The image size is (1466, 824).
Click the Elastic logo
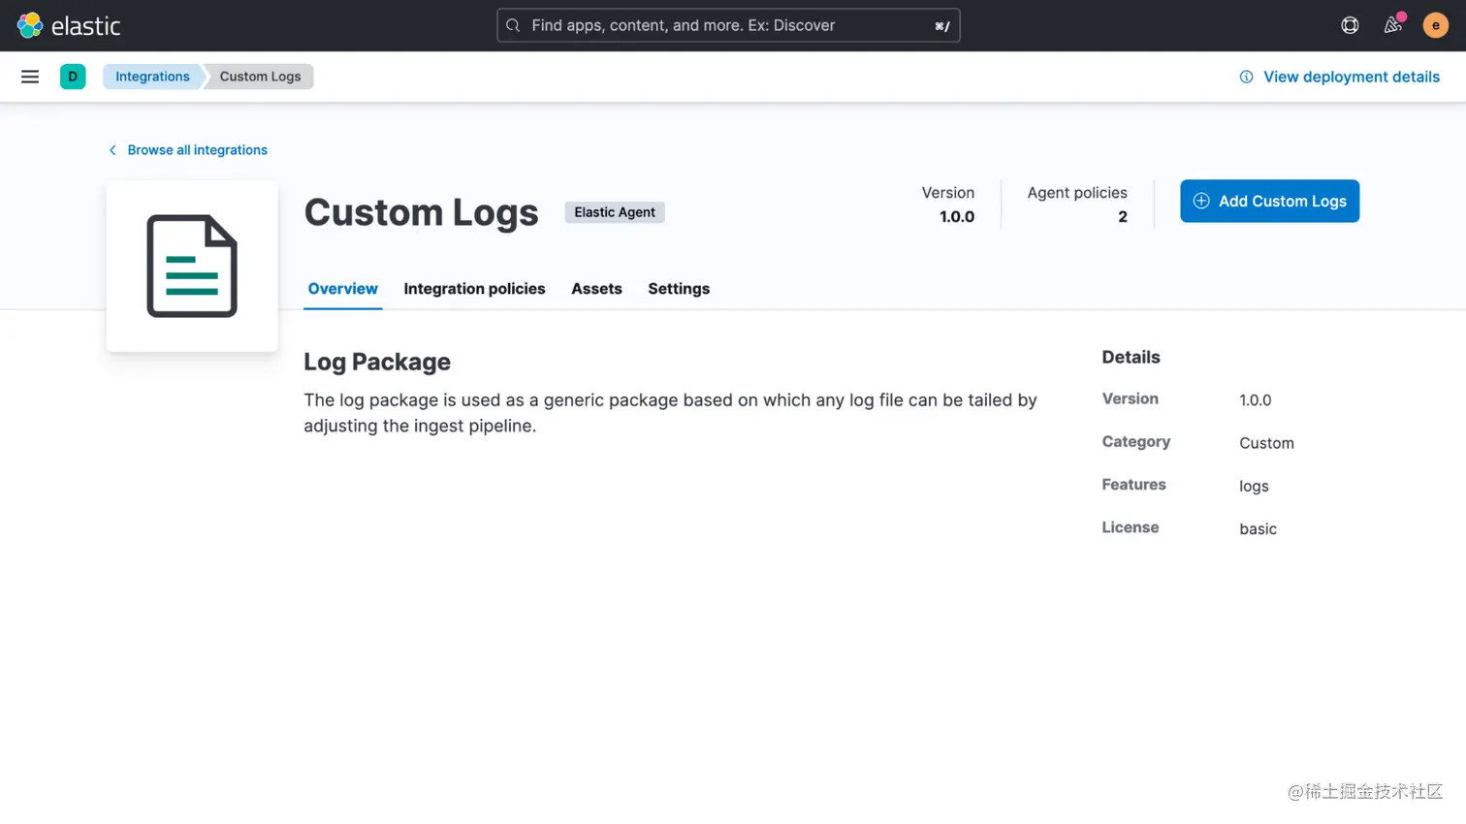coord(69,25)
